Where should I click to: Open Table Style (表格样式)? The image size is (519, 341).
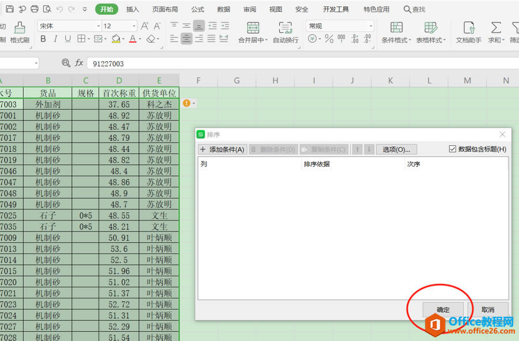coord(431,32)
